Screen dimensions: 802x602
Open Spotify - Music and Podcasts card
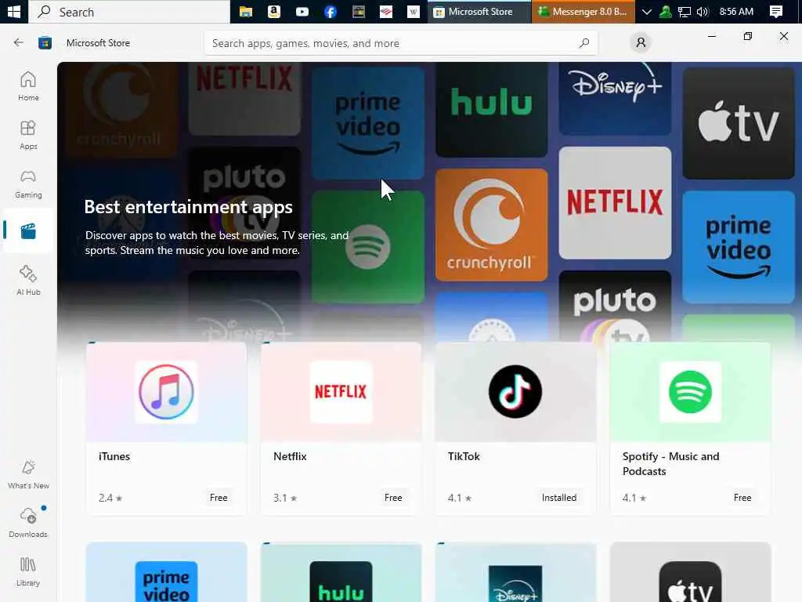[x=690, y=428]
